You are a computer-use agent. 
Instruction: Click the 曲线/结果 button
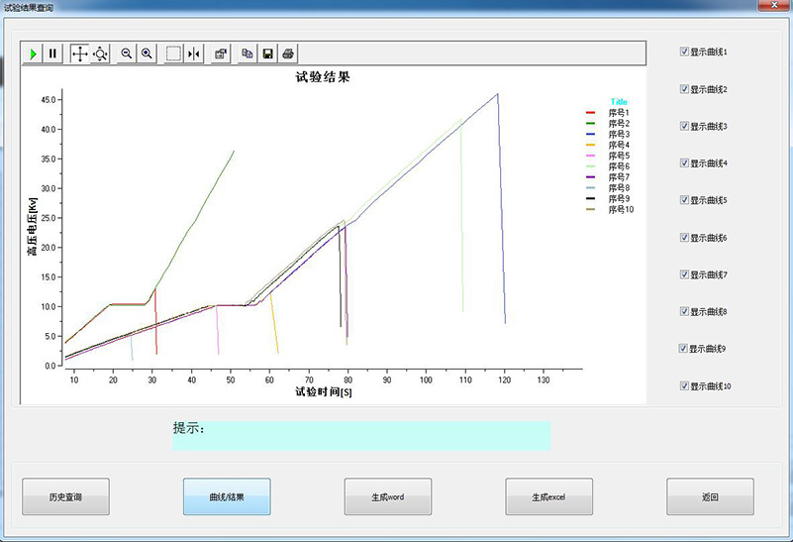(227, 497)
